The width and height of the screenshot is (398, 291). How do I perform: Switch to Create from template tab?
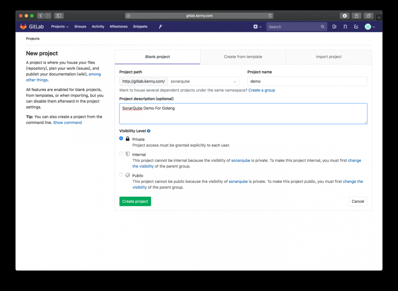click(x=243, y=57)
